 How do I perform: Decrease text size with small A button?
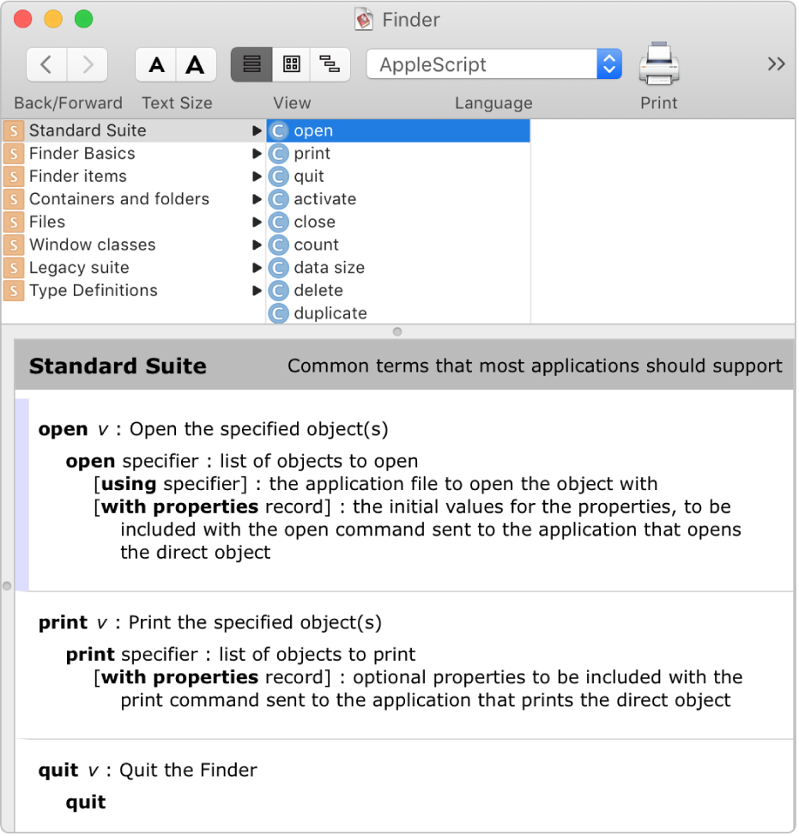pyautogui.click(x=155, y=64)
